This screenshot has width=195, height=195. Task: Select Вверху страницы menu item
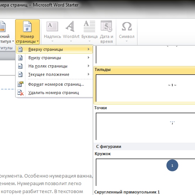click(54, 49)
